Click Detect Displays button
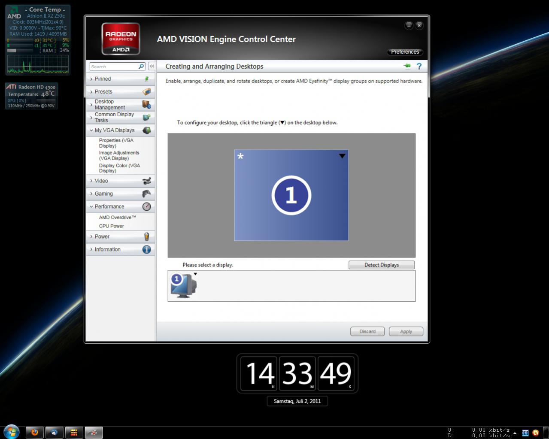 (382, 265)
